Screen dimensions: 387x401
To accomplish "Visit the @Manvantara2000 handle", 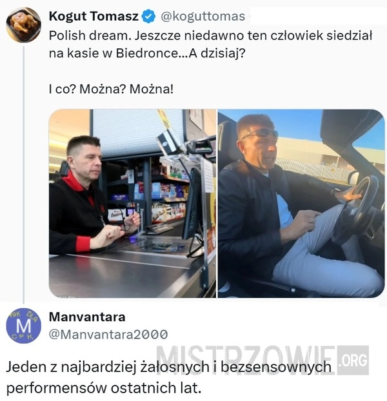I will point(108,334).
